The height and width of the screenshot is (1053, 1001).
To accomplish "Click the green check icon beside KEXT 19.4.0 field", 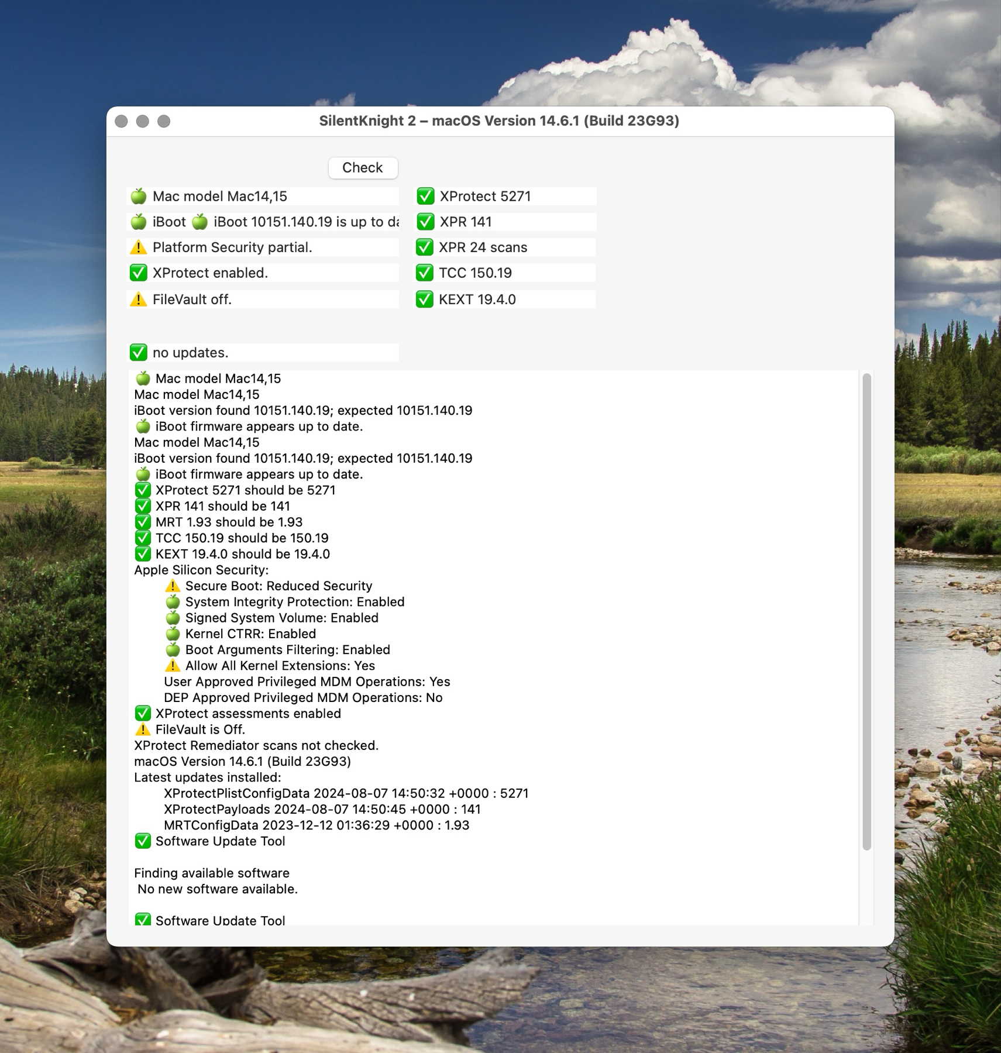I will tap(425, 300).
